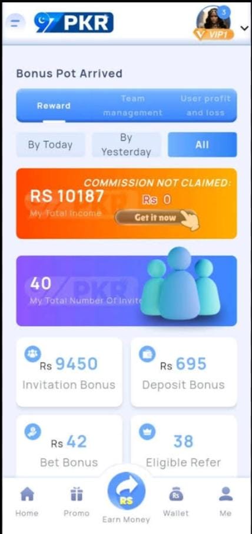252x534 pixels.
Task: Select the All filter
Action: [x=202, y=145]
